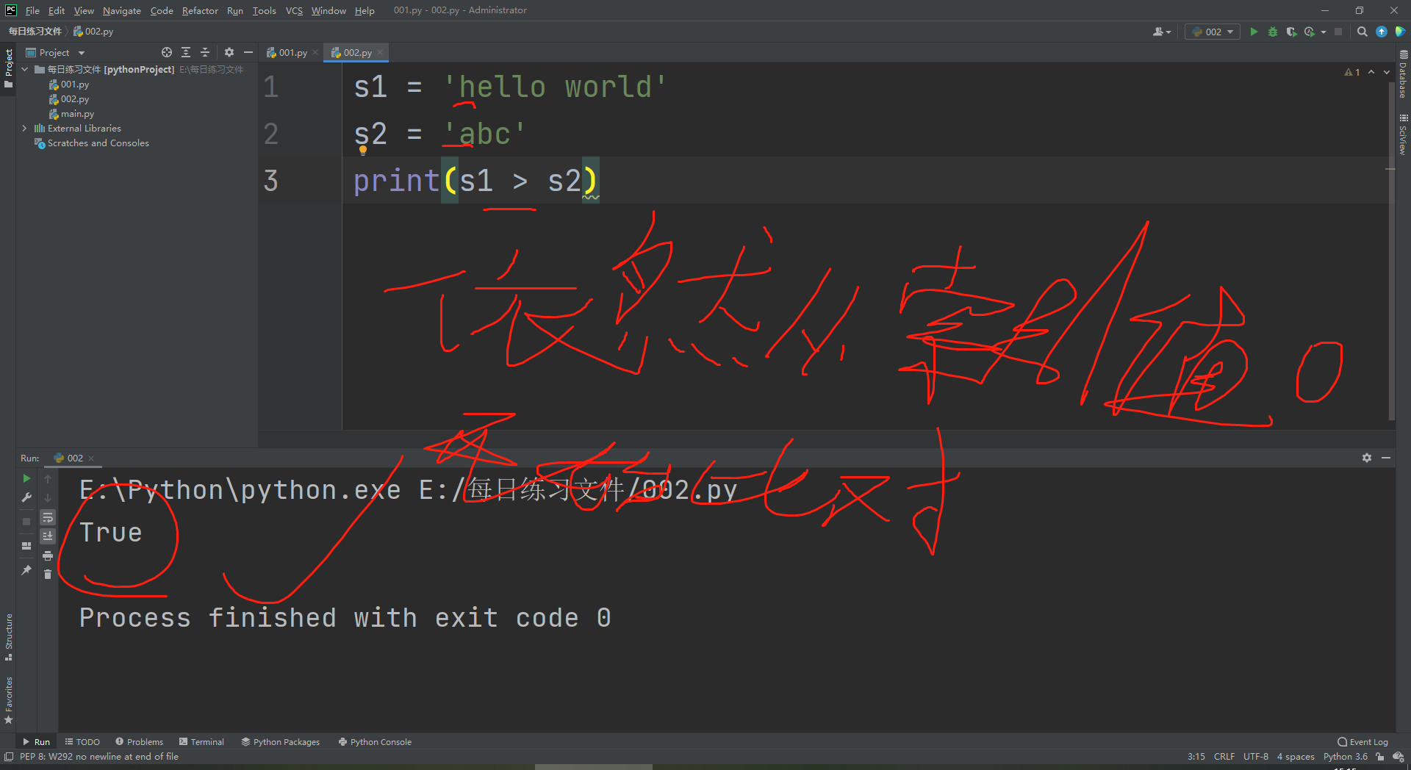This screenshot has height=770, width=1411.
Task: Click the Stop icon in the top toolbar
Action: [1338, 32]
